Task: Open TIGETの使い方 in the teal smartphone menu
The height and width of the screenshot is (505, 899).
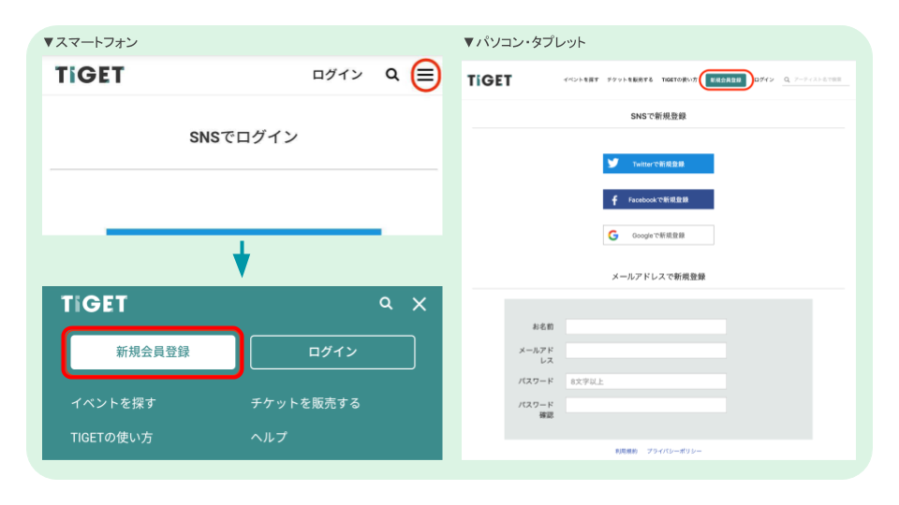Action: [111, 438]
